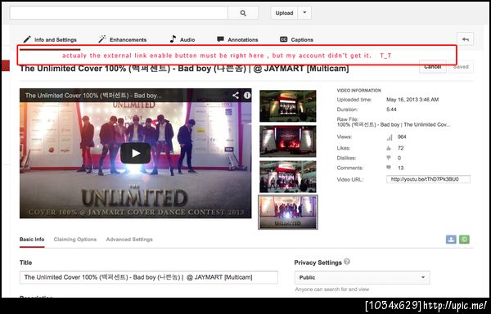Click the green monetization icon

(x=464, y=240)
